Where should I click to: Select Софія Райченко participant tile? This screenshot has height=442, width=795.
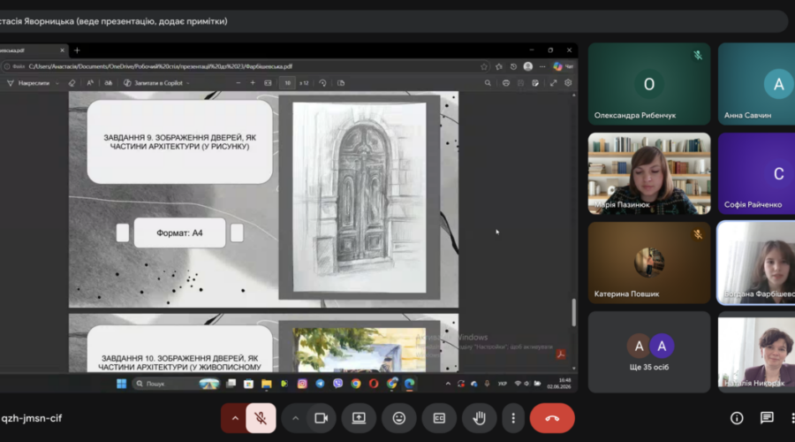(x=756, y=173)
